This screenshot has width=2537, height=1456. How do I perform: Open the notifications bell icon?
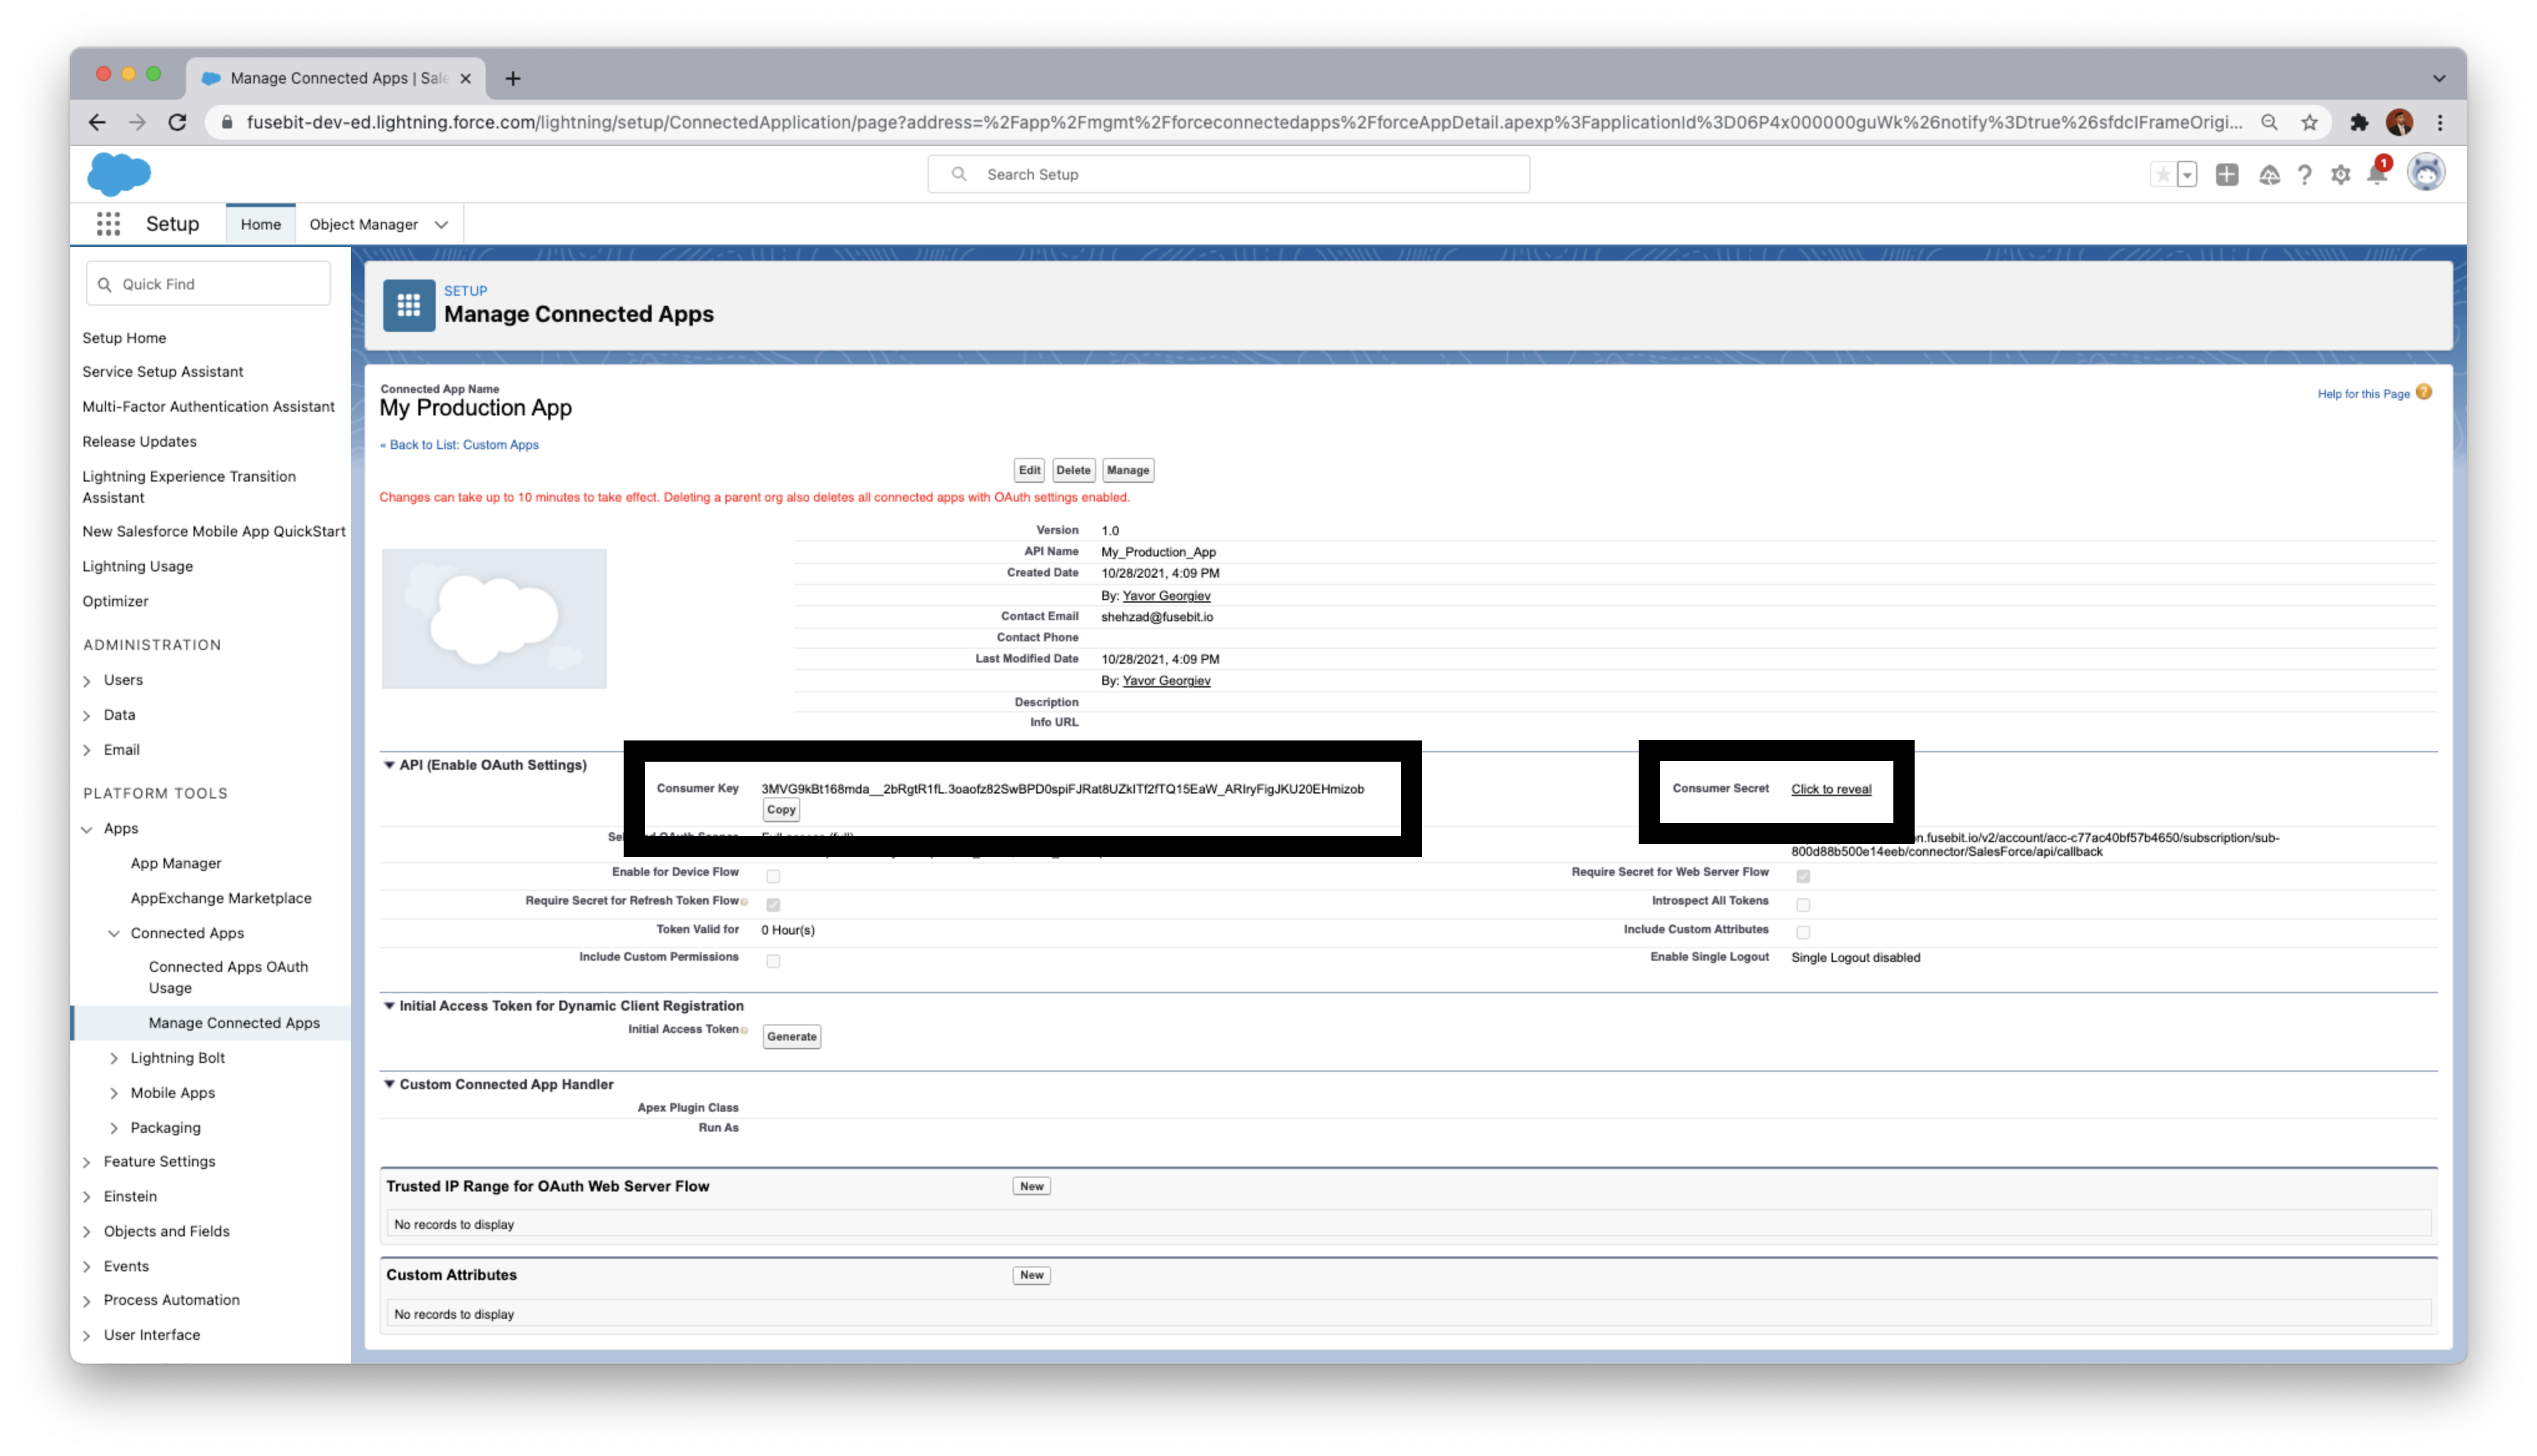[2377, 175]
